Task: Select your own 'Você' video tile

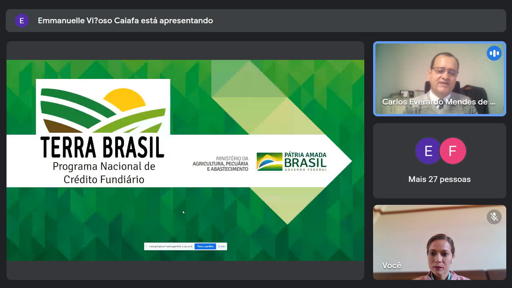Action: point(440,242)
